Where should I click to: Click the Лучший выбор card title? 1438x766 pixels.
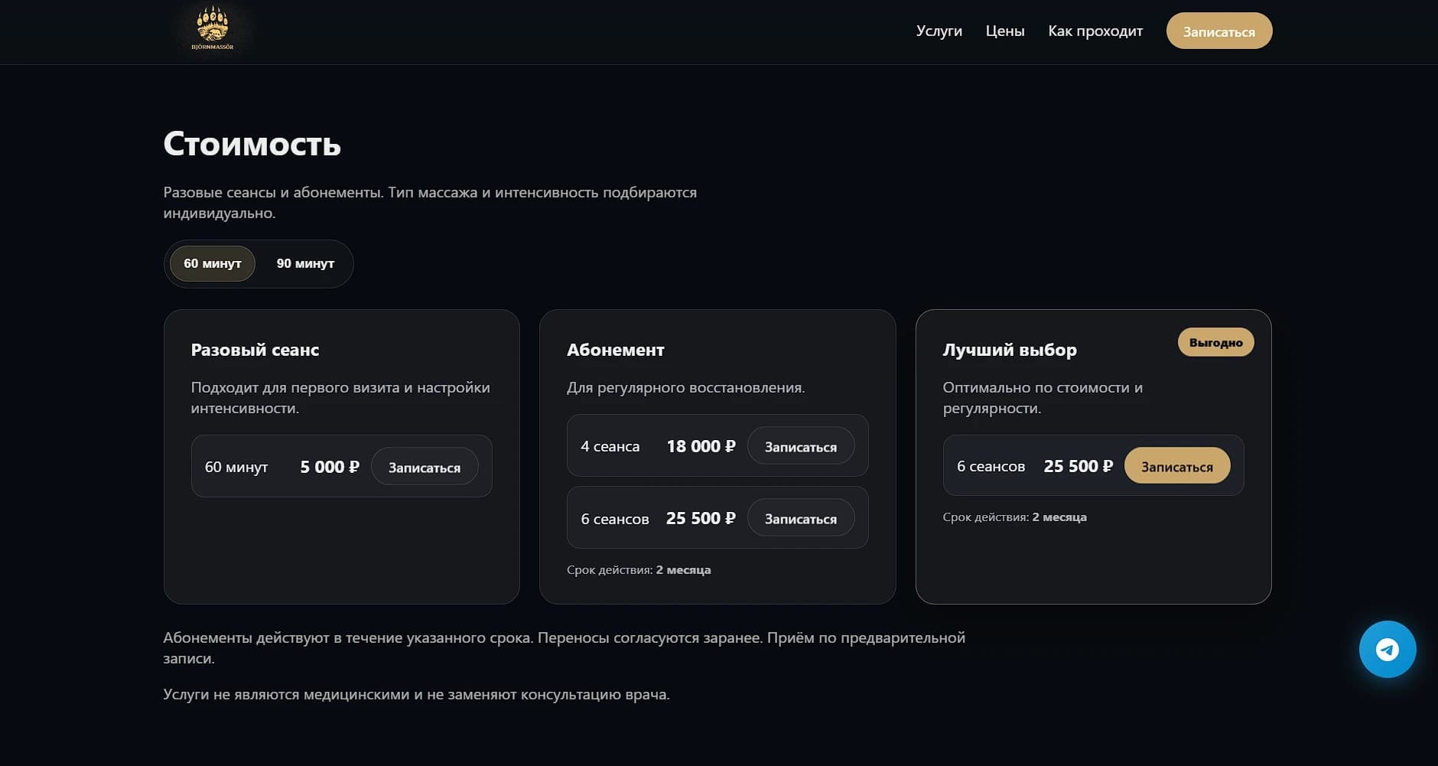tap(1009, 350)
